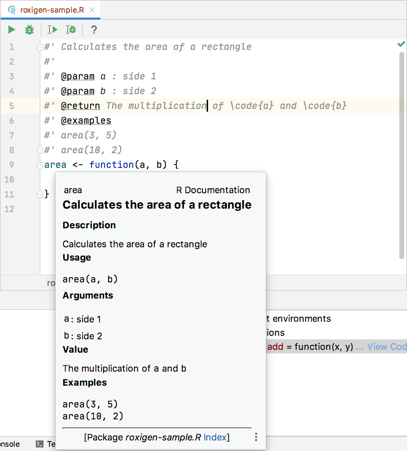Image resolution: width=407 pixels, height=451 pixels.
Task: Run the R script with green play icon
Action: coord(12,30)
